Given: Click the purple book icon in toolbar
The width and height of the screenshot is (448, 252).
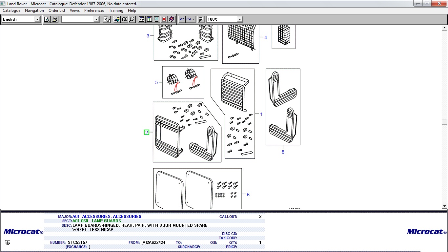Looking at the screenshot, I should coord(172,19).
